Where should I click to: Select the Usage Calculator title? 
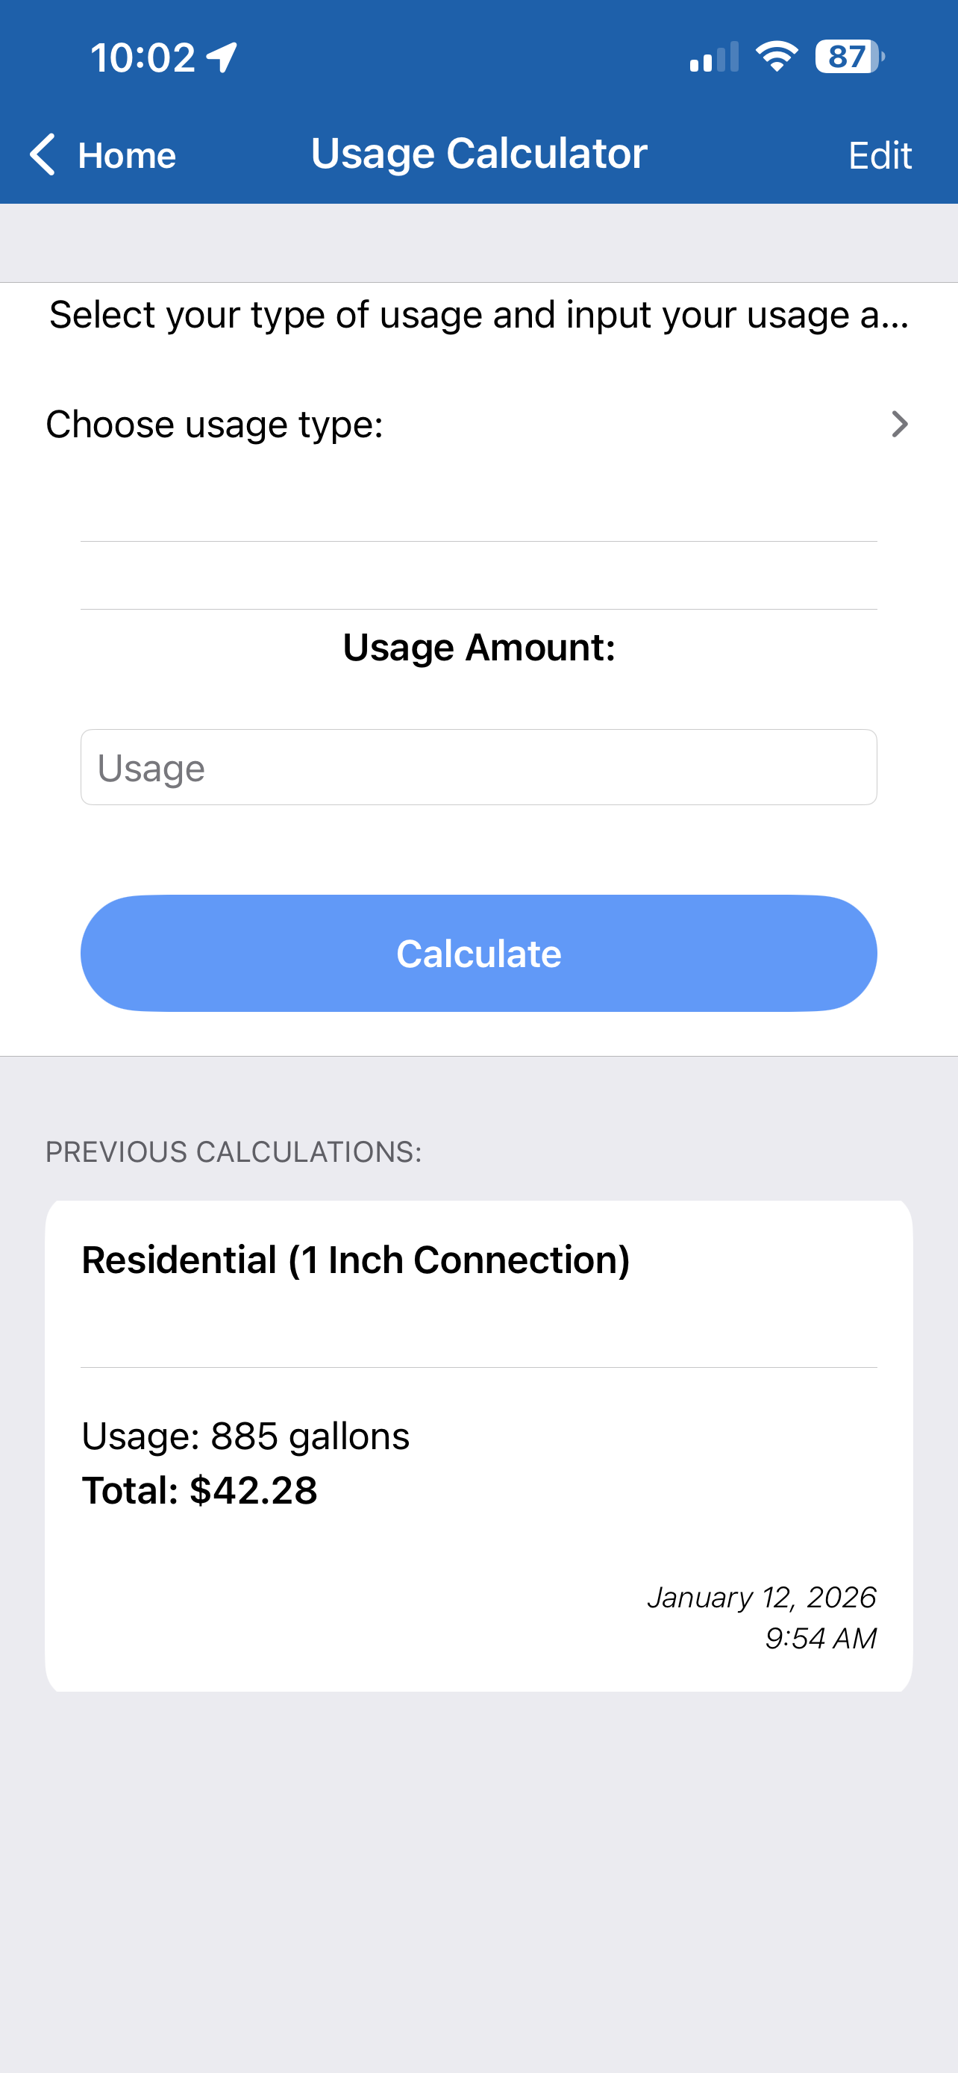pos(478,153)
